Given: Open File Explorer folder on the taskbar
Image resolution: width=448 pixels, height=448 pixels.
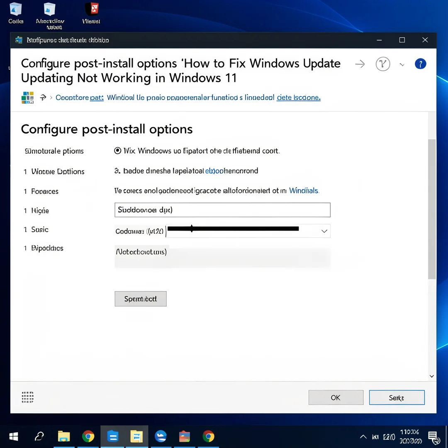Looking at the screenshot, I should [x=64, y=436].
